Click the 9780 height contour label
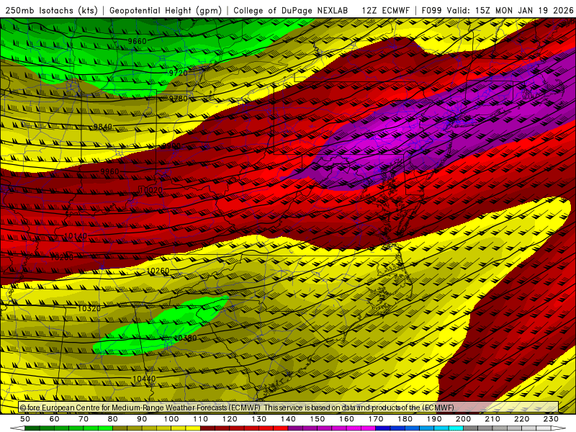This screenshot has width=576, height=432. pyautogui.click(x=178, y=99)
